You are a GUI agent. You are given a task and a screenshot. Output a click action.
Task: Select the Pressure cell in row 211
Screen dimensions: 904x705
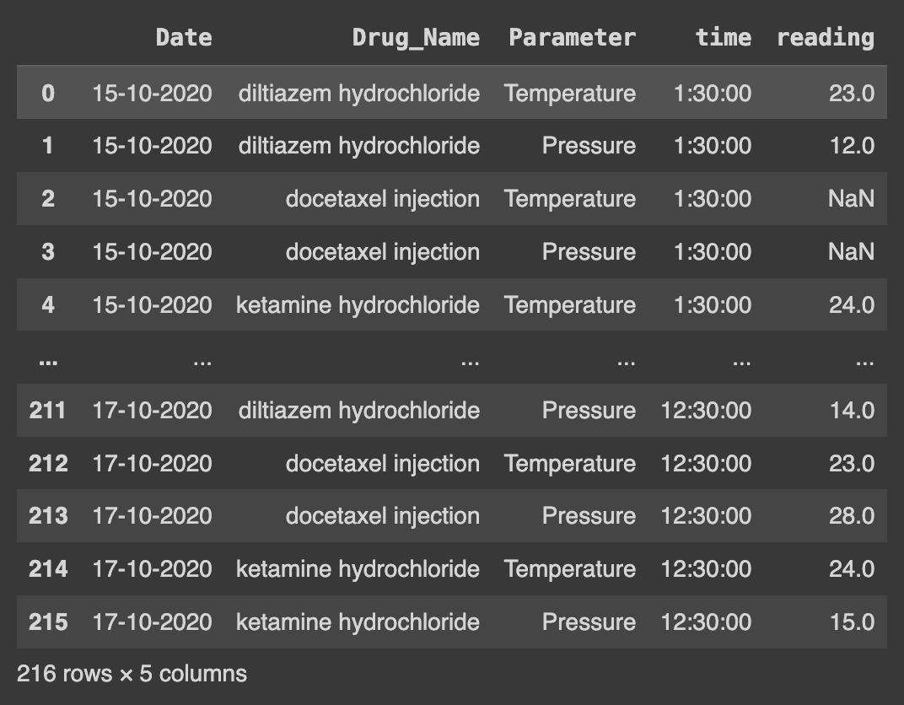tap(589, 411)
